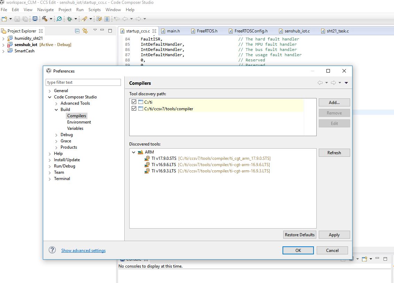This screenshot has height=283, width=394.
Task: Click the hammer Build icon in toolbar
Action: click(x=45, y=19)
